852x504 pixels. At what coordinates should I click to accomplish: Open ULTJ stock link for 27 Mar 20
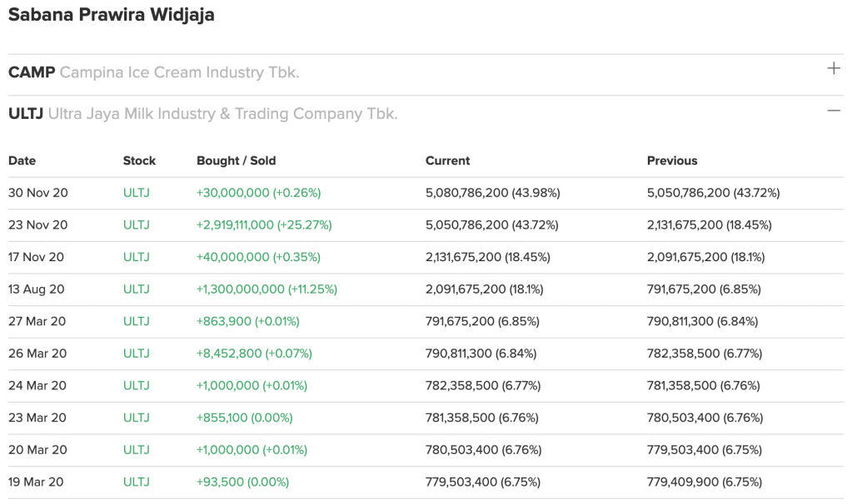tap(137, 321)
